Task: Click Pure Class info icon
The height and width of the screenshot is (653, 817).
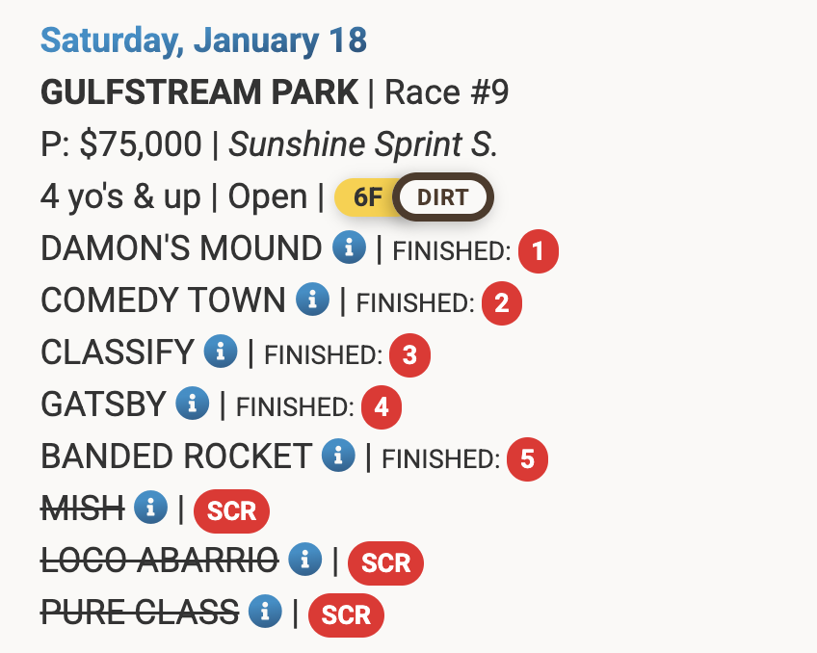Action: coord(265,611)
